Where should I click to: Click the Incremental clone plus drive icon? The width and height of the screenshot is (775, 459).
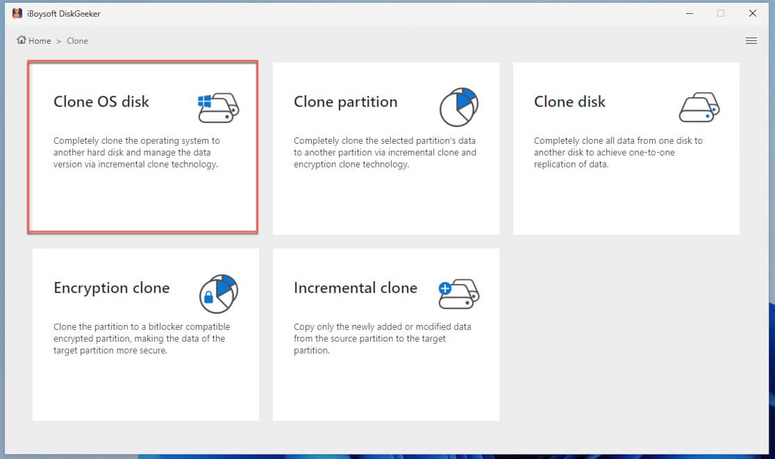[458, 293]
